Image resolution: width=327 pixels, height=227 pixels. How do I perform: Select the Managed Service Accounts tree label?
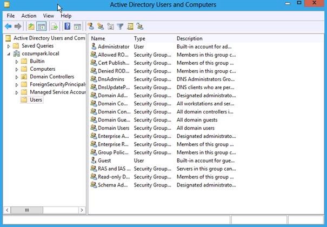[58, 92]
